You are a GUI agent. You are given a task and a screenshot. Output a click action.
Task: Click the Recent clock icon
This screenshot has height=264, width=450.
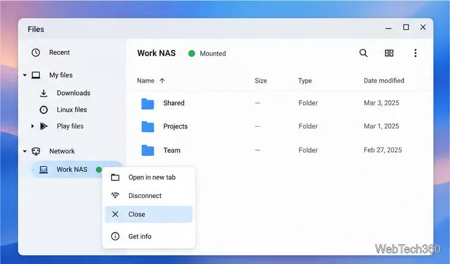coord(36,52)
